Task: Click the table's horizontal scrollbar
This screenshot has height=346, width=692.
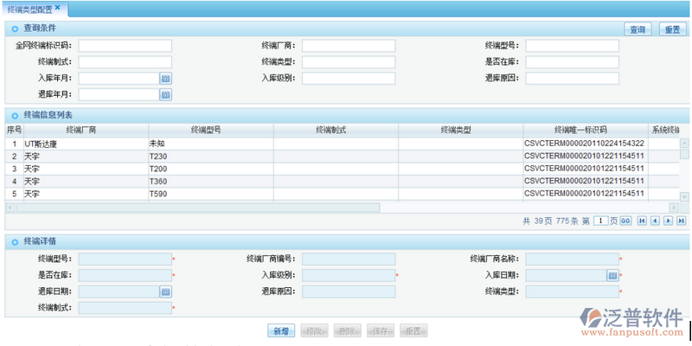Action: pos(197,207)
